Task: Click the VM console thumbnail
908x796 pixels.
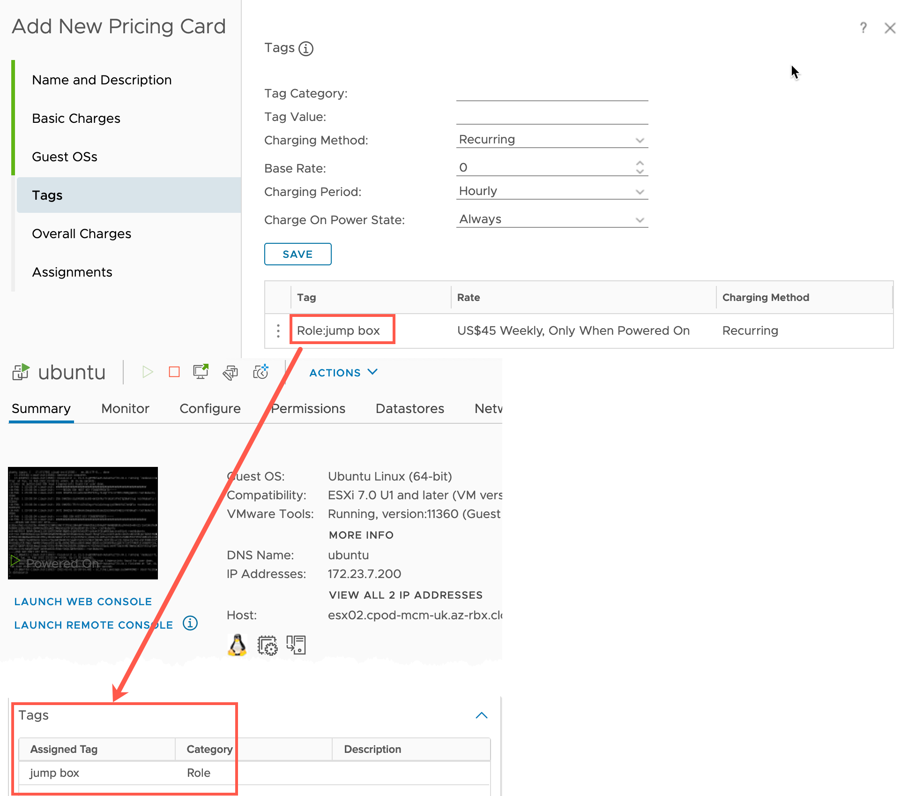Action: tap(83, 523)
